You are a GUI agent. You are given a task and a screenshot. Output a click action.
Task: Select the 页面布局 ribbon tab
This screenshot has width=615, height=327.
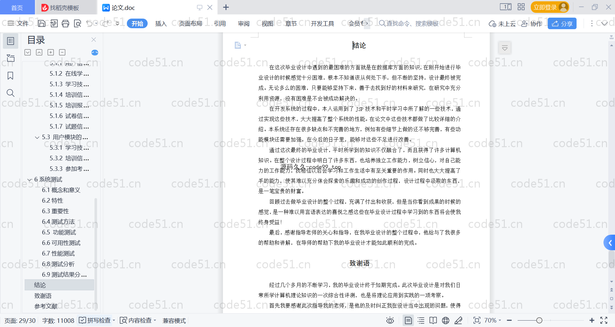point(190,23)
